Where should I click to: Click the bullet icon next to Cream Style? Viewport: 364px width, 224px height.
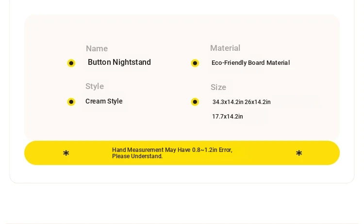pos(71,102)
